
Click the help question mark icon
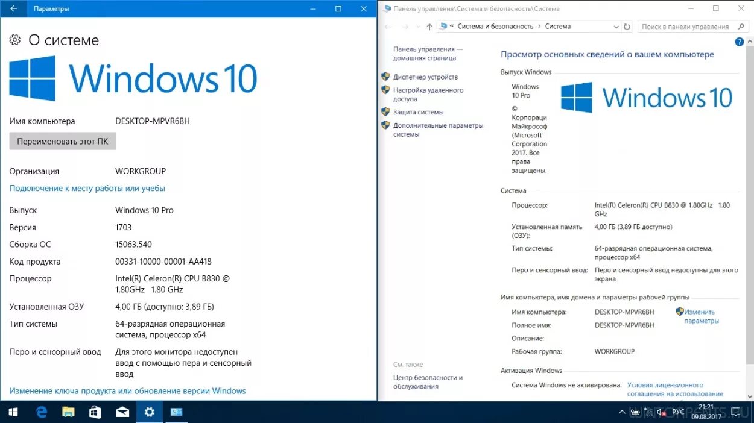pos(740,42)
